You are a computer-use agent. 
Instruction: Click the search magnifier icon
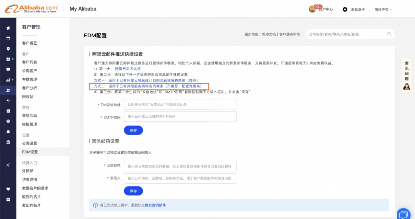pyautogui.click(x=389, y=34)
